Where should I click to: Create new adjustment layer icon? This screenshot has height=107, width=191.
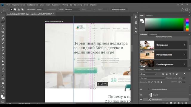pyautogui.click(x=175, y=103)
